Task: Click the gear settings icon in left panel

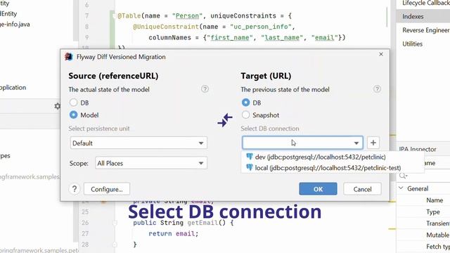Action: pos(58,106)
